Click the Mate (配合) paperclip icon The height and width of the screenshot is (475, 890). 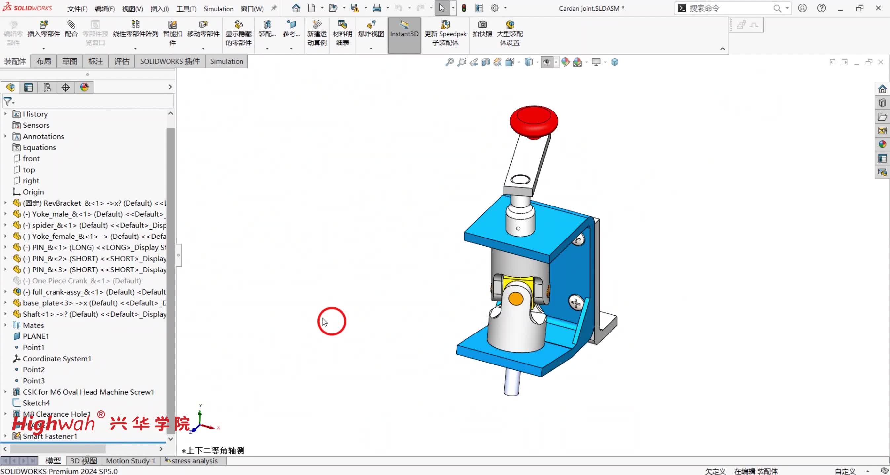(x=71, y=25)
